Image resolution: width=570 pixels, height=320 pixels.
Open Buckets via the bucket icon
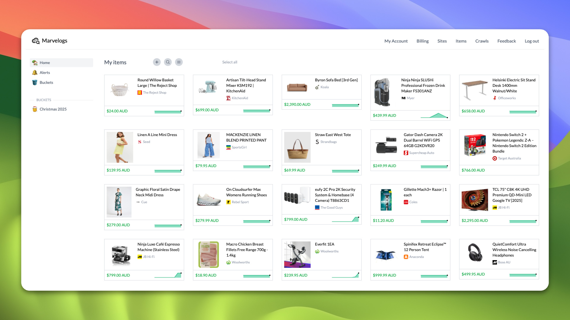click(35, 83)
